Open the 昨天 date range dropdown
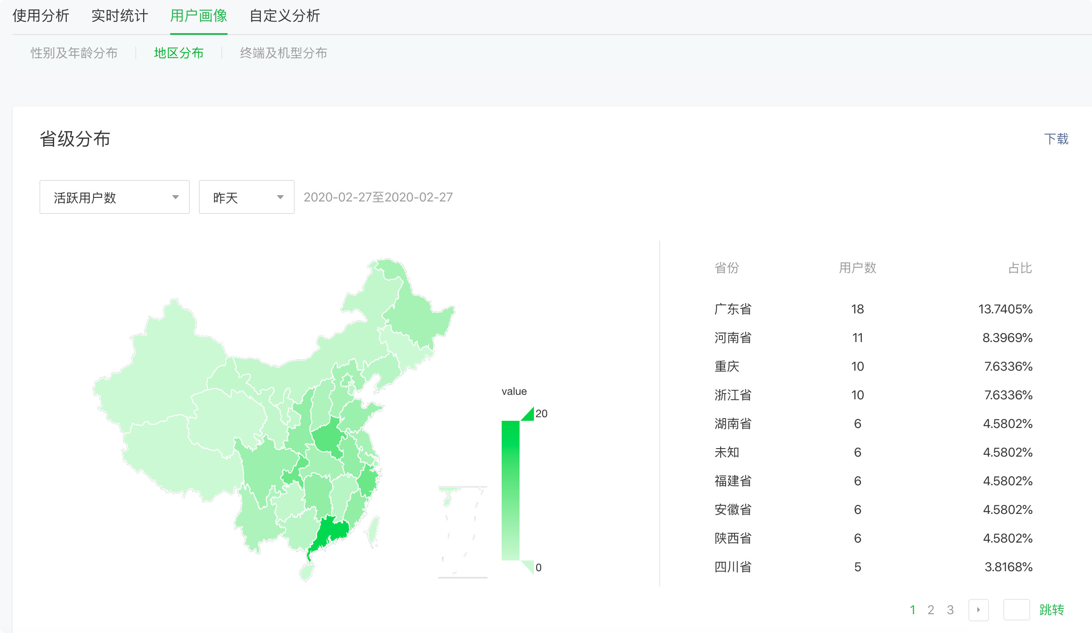The width and height of the screenshot is (1092, 633). 246,197
